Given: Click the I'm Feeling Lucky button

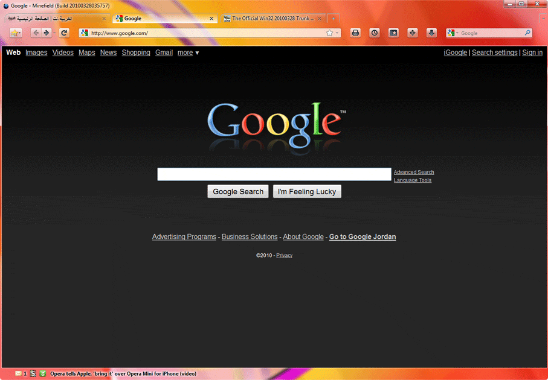Looking at the screenshot, I should tap(307, 192).
